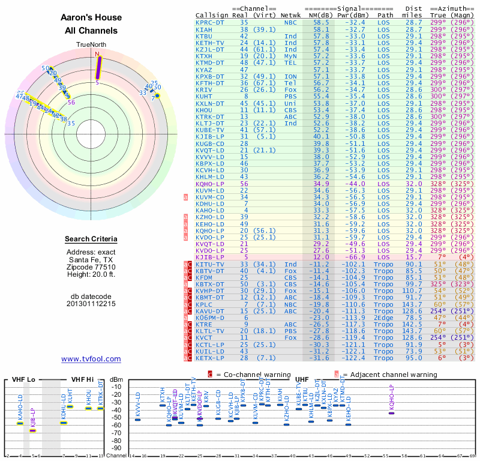
Task: Select the KETX-LP callsign in the table
Action: (x=209, y=358)
